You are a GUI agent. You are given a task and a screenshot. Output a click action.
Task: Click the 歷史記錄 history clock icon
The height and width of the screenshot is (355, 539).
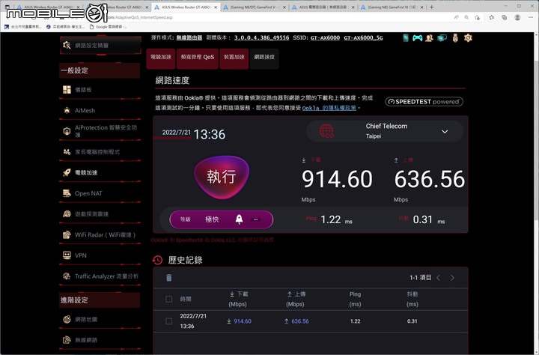point(158,260)
